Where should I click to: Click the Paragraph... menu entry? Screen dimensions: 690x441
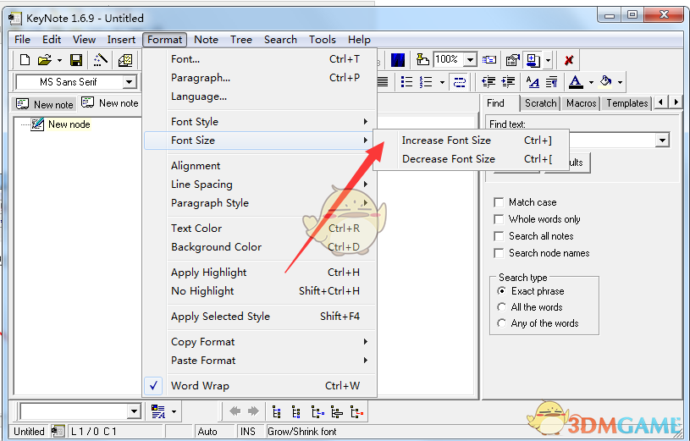coord(261,78)
